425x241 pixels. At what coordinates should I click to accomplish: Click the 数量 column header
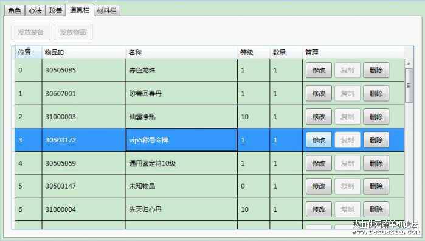(x=286, y=52)
